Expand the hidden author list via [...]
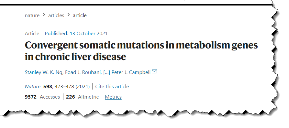The width and height of the screenshot is (289, 128). [107, 72]
